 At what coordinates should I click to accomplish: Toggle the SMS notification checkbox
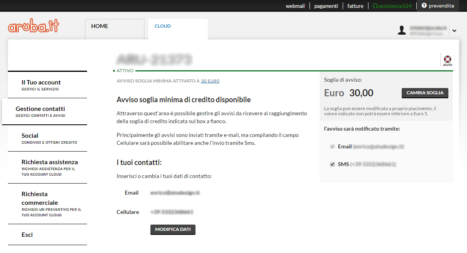pos(332,164)
